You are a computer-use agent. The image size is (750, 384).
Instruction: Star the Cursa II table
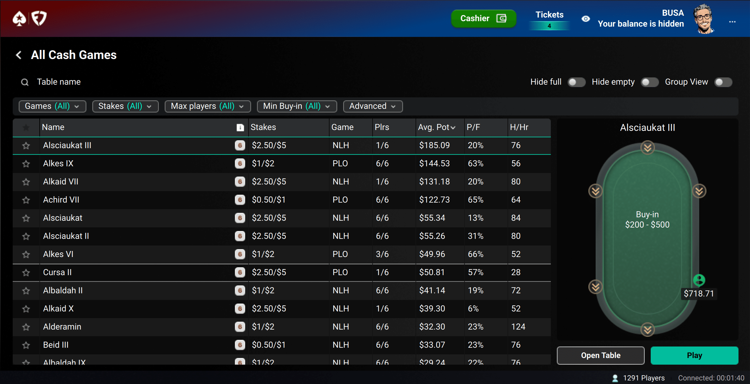pos(26,272)
